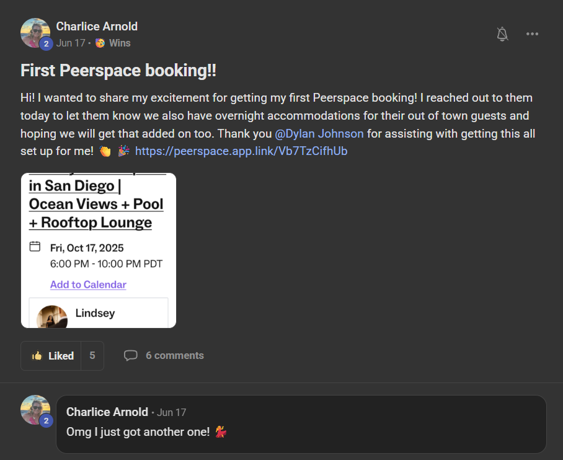This screenshot has width=563, height=460.
Task: Click the notification bell icon
Action: point(502,34)
